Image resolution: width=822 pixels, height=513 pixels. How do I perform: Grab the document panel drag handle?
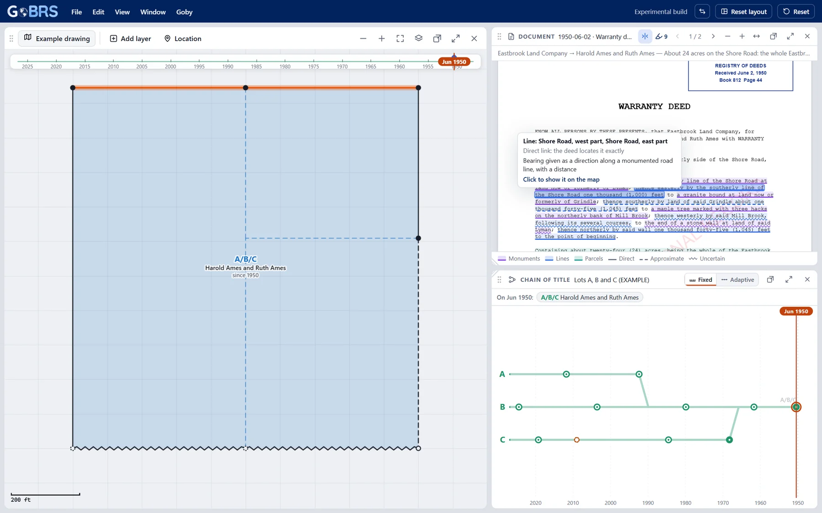tap(499, 36)
